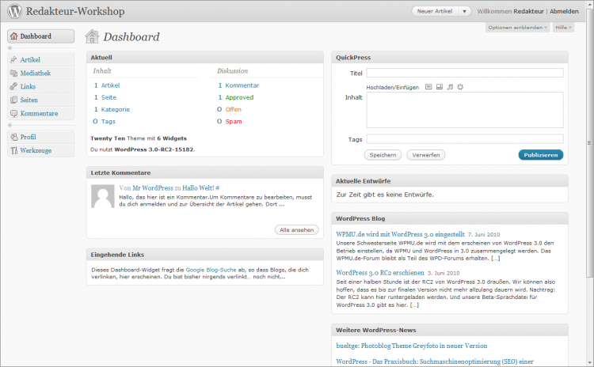Click the Alle ansehen comments button

pos(297,230)
